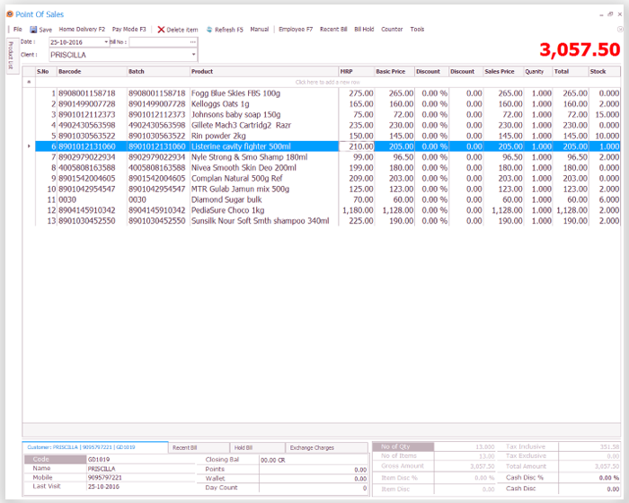Click the Refresh F5 icon

coord(209,30)
